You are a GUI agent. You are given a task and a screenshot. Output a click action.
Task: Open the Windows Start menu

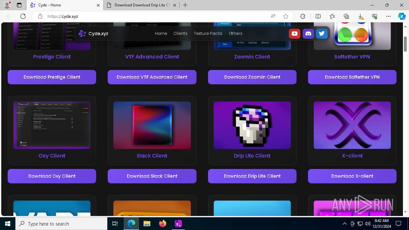[x=8, y=224]
